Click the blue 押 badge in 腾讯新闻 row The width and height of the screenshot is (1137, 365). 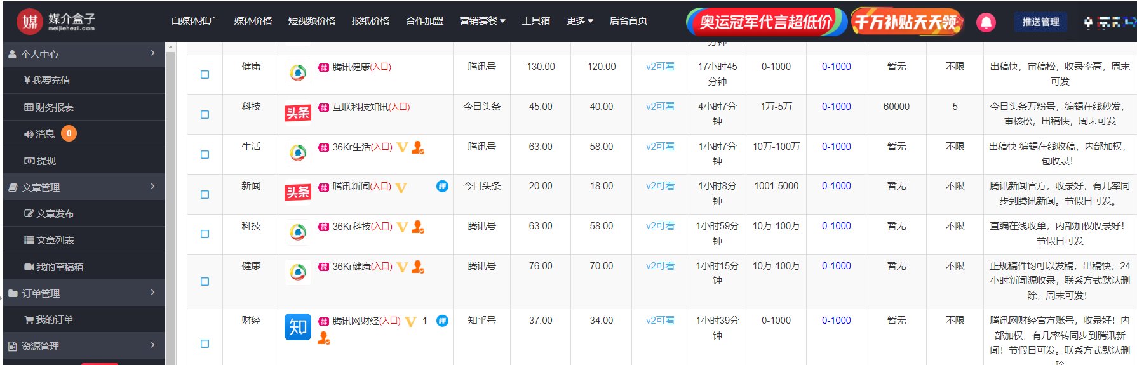(442, 186)
